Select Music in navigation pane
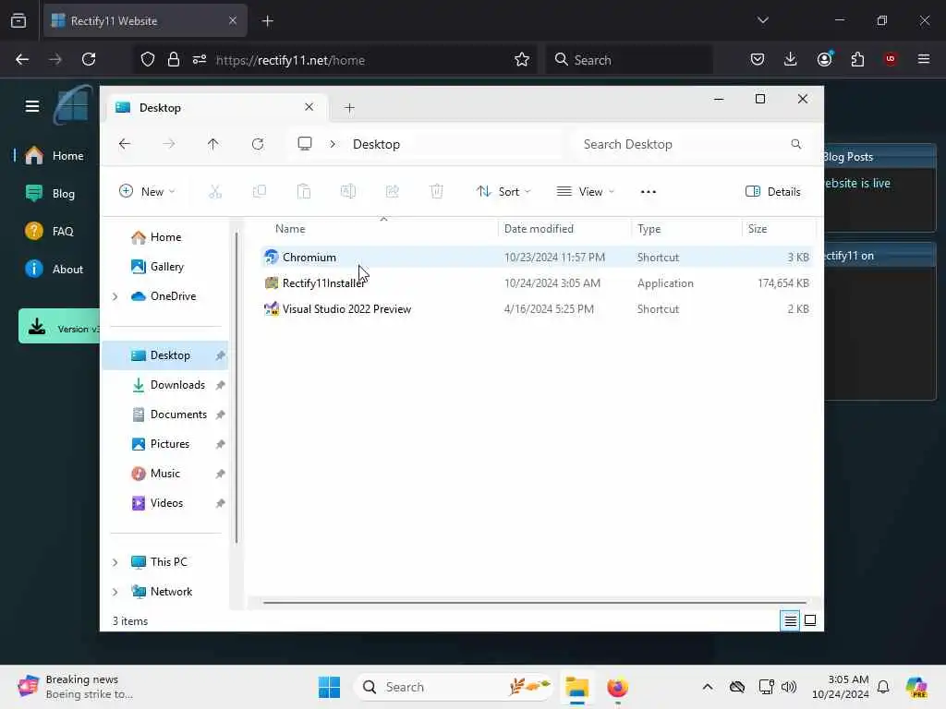The width and height of the screenshot is (946, 709). tap(165, 474)
